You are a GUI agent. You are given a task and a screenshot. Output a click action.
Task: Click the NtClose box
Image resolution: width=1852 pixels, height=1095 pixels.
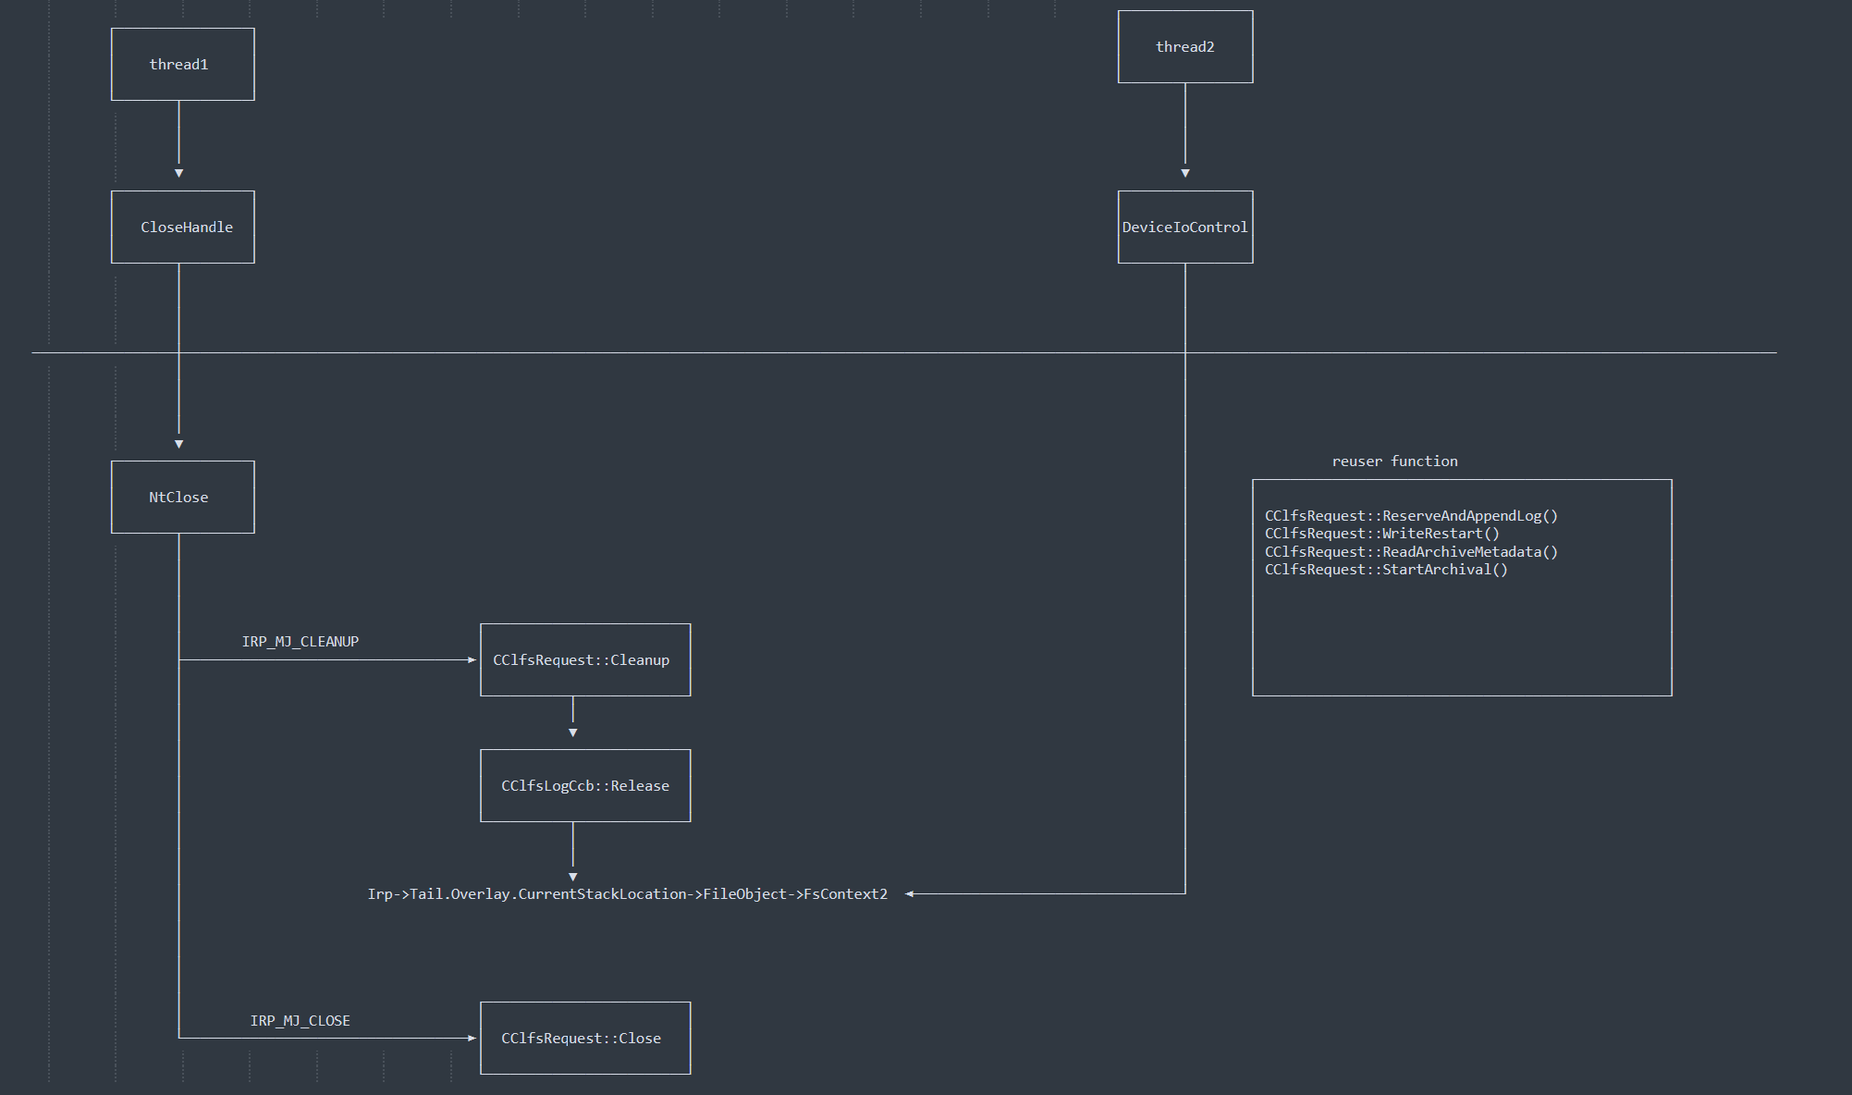coord(182,497)
